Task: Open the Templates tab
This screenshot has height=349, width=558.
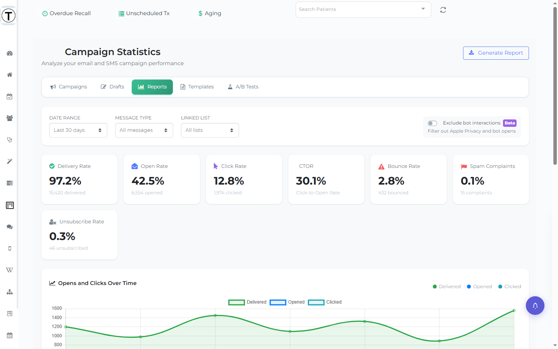Action: (197, 87)
